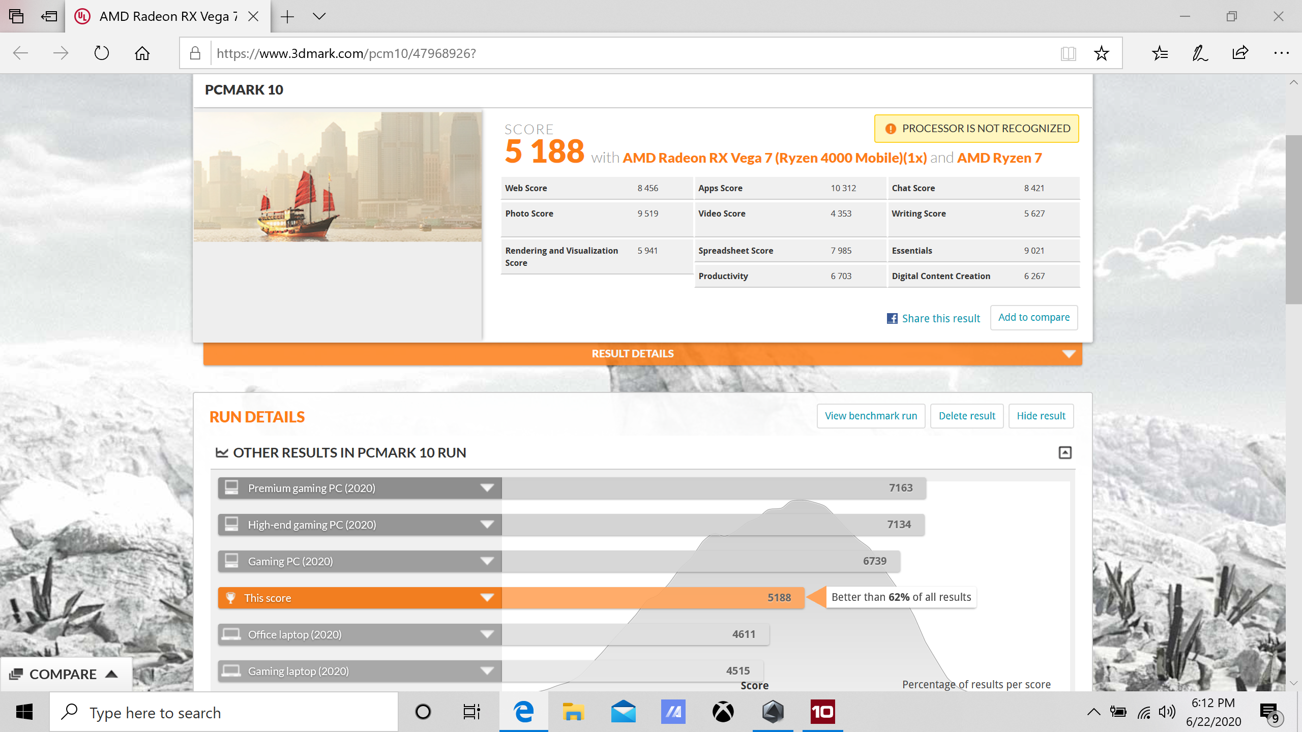Open Xbox app from the taskbar

point(723,712)
